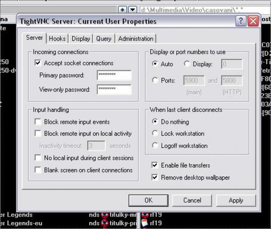Click the View-only password field
The width and height of the screenshot is (271, 229).
pyautogui.click(x=114, y=89)
